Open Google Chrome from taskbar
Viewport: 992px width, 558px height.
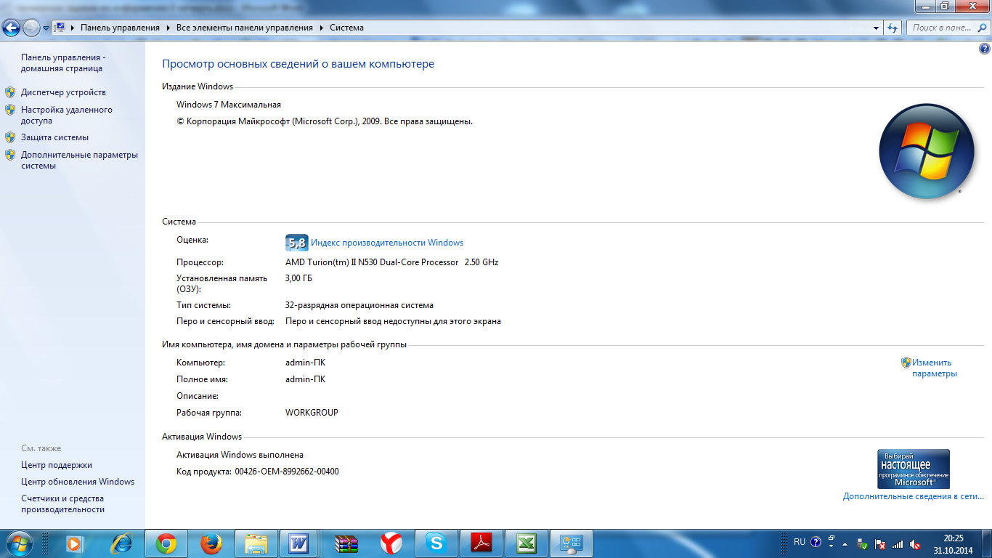click(166, 543)
